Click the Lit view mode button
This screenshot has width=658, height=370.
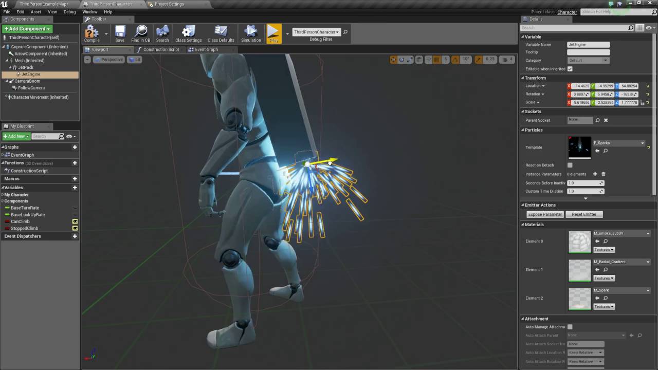135,60
